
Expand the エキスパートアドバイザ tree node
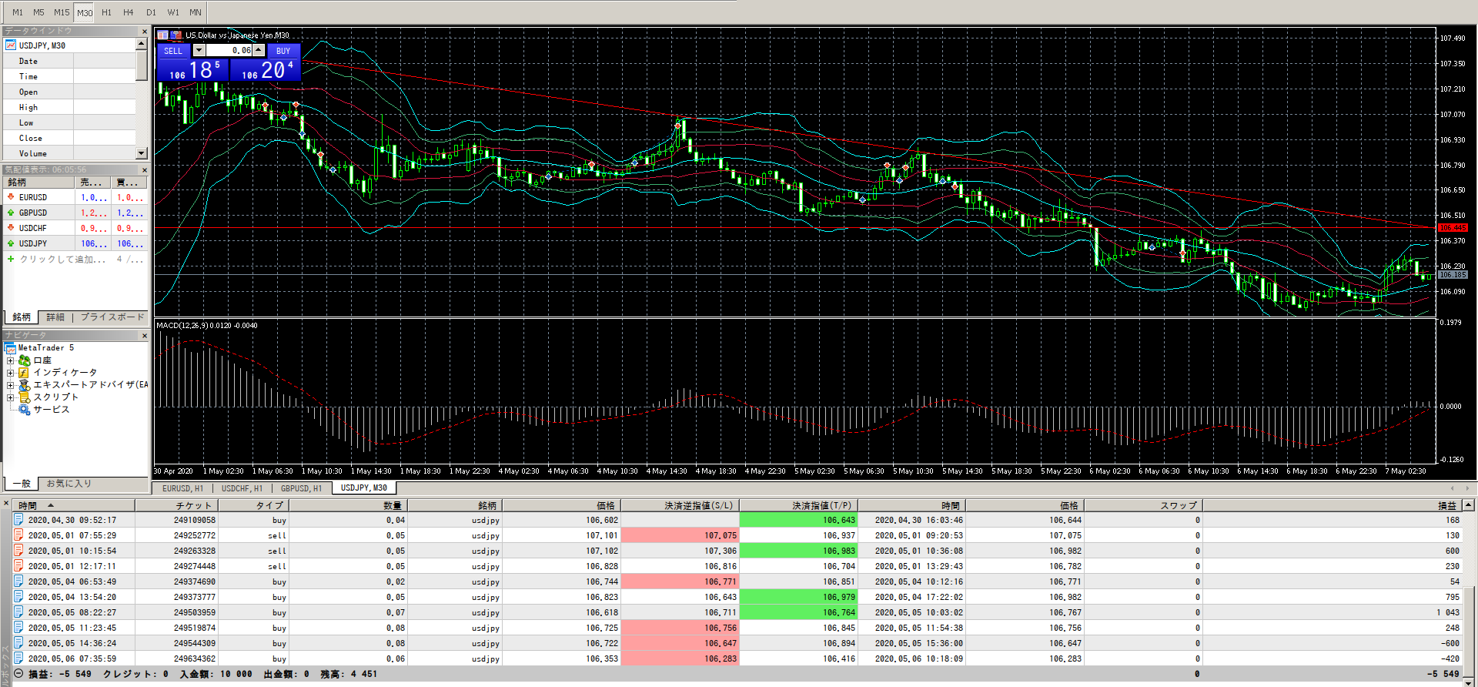click(x=11, y=385)
